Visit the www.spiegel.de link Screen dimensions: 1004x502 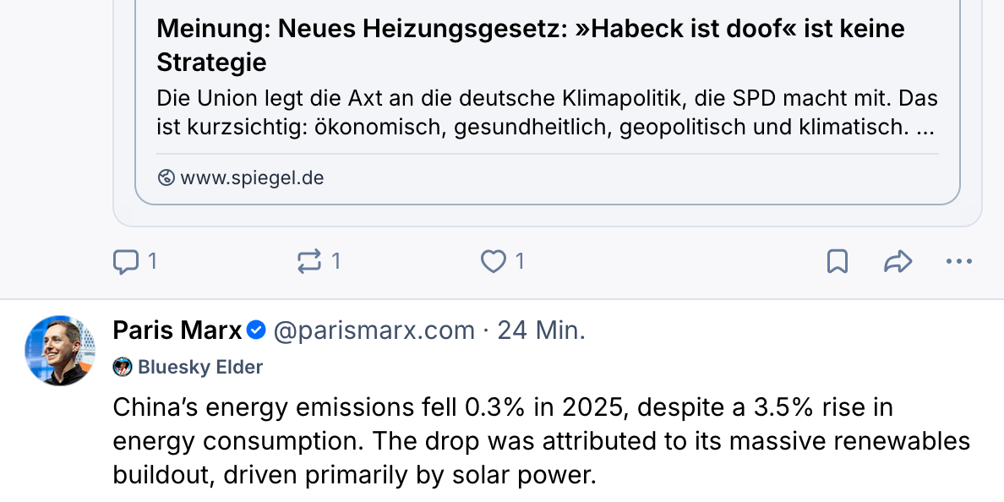point(252,178)
